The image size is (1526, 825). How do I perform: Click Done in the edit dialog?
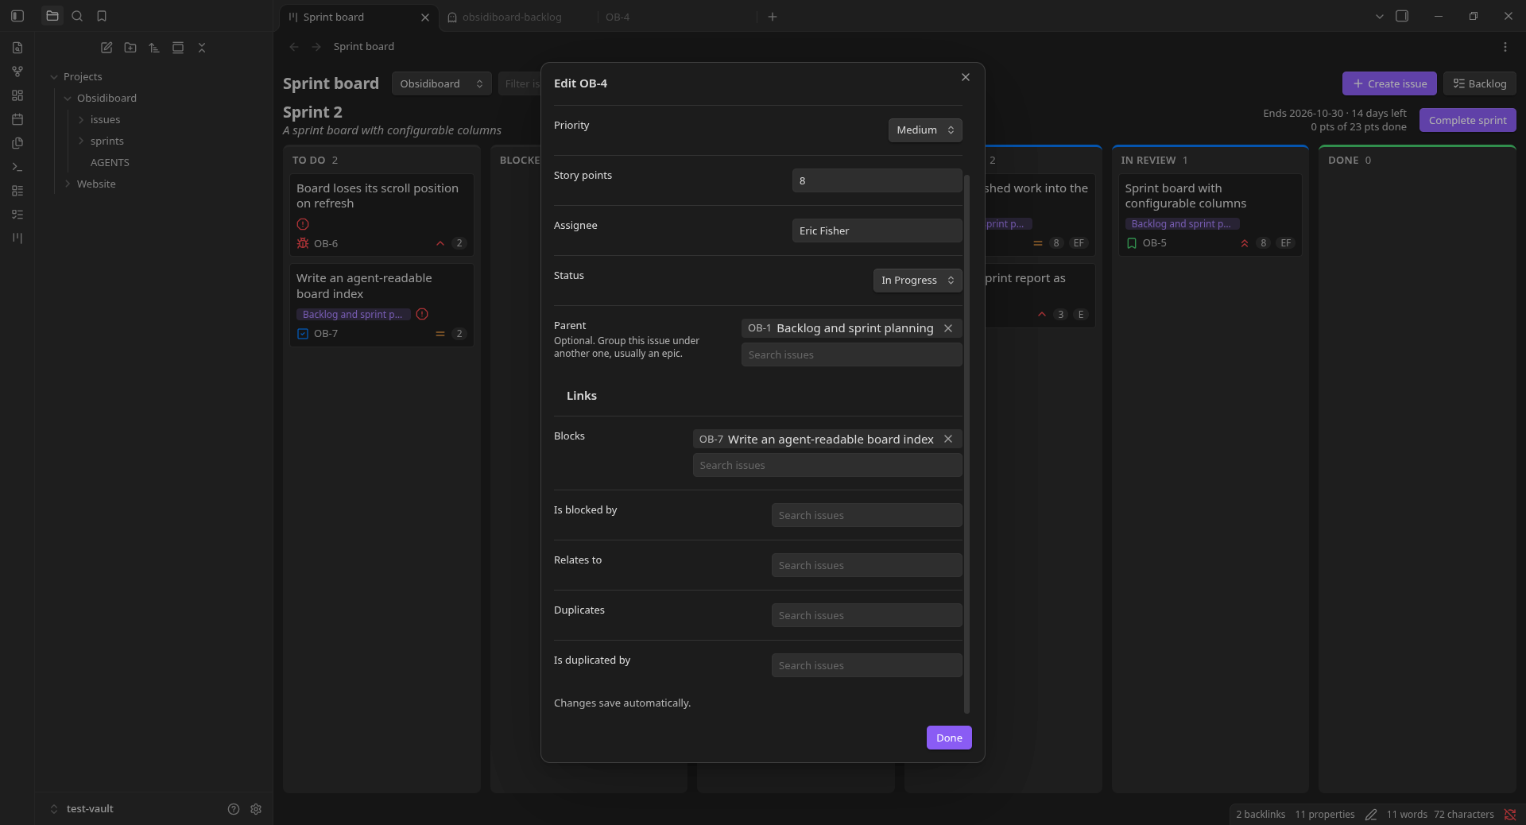(949, 738)
